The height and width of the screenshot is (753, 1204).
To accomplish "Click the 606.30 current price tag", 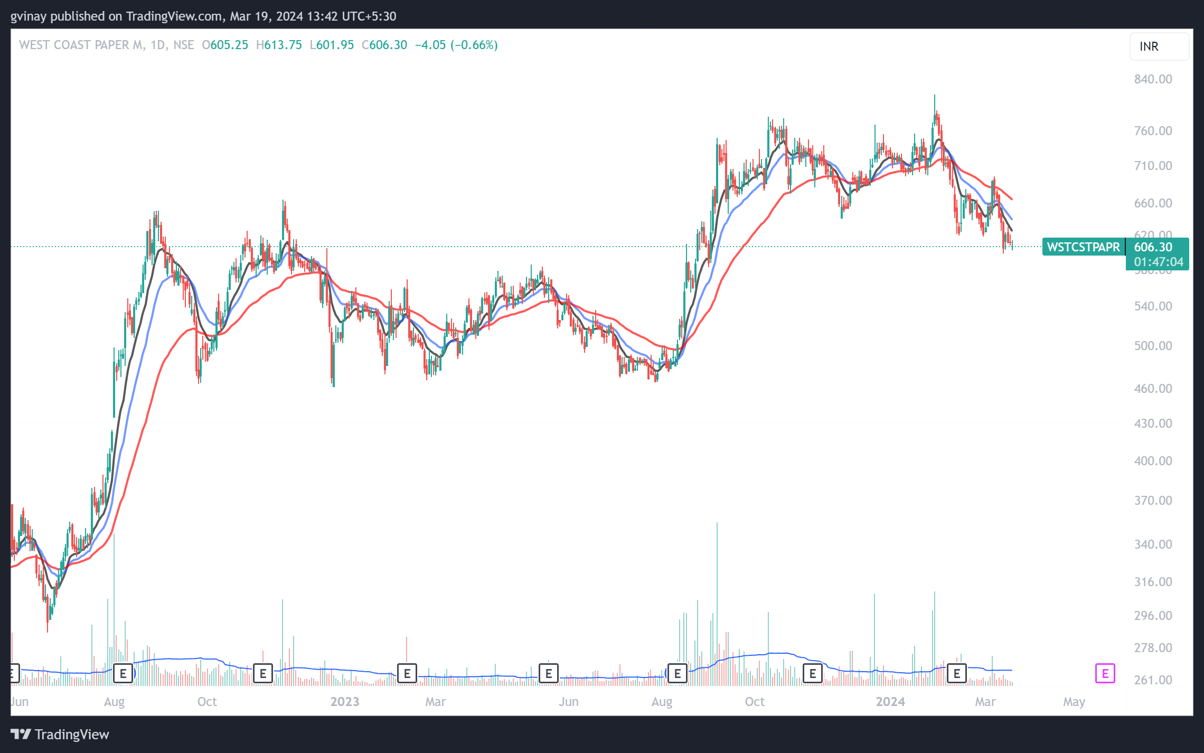I will coord(1153,247).
